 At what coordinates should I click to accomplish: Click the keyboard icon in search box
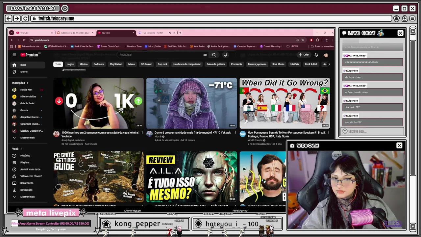(x=205, y=55)
